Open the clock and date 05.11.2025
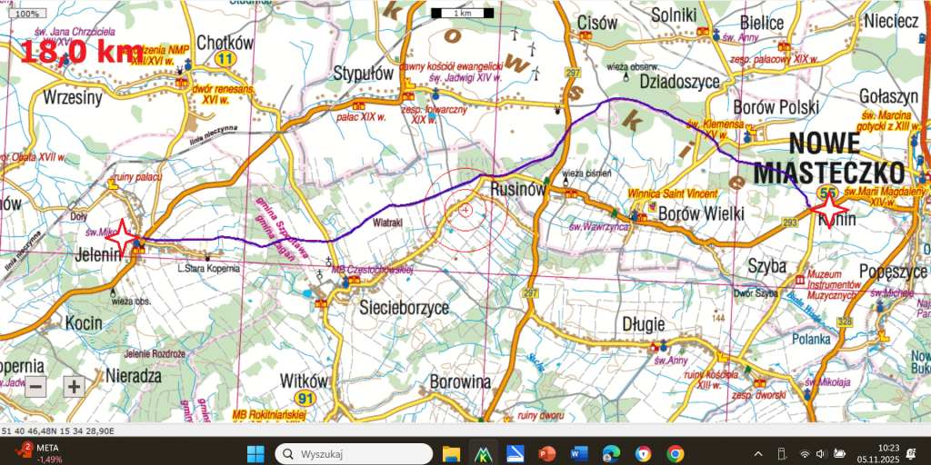 tap(880, 454)
